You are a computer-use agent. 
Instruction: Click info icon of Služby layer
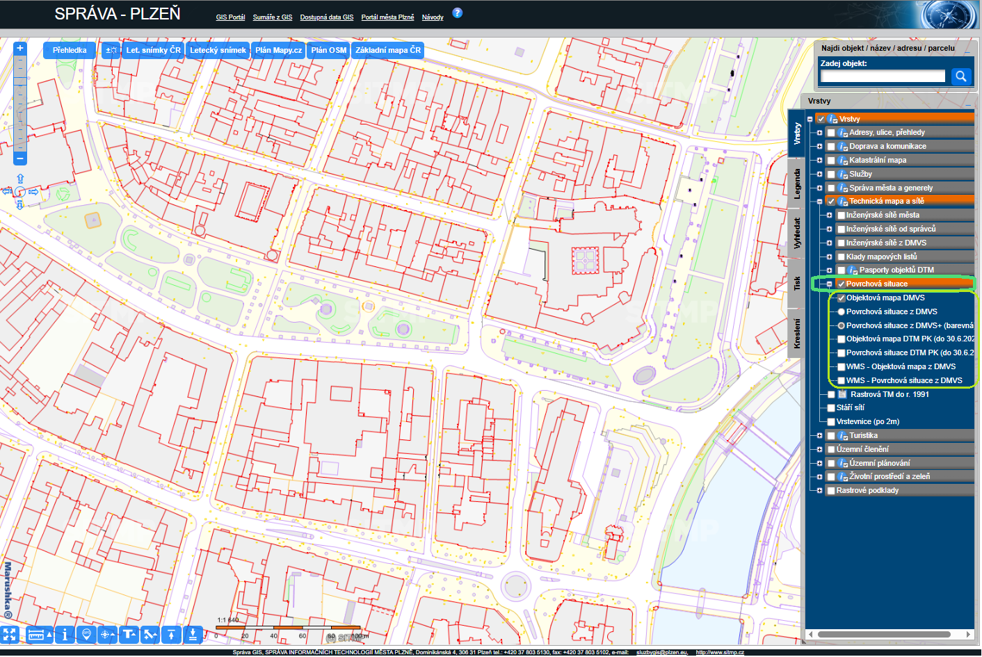843,174
